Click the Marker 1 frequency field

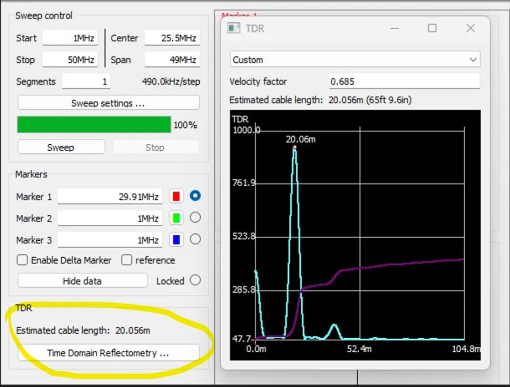(110, 196)
